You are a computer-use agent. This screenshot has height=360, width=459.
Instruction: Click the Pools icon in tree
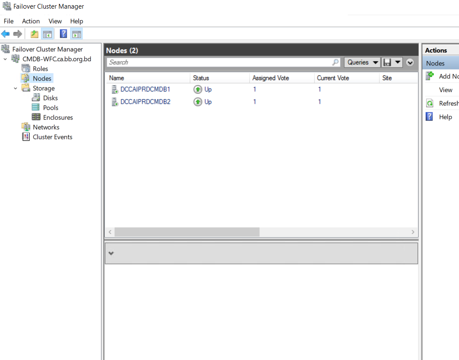(36, 107)
